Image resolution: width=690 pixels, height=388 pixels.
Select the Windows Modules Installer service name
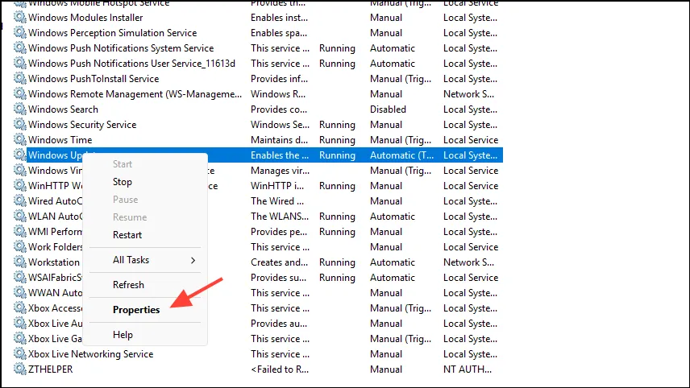[x=85, y=18]
